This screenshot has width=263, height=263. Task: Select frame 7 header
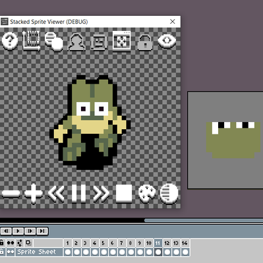pos(121,243)
